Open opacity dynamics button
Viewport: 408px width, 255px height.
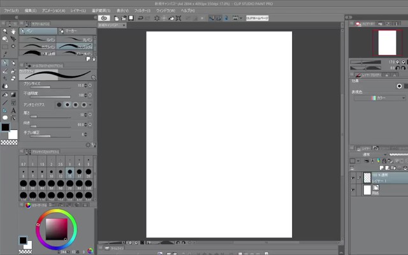90,95
